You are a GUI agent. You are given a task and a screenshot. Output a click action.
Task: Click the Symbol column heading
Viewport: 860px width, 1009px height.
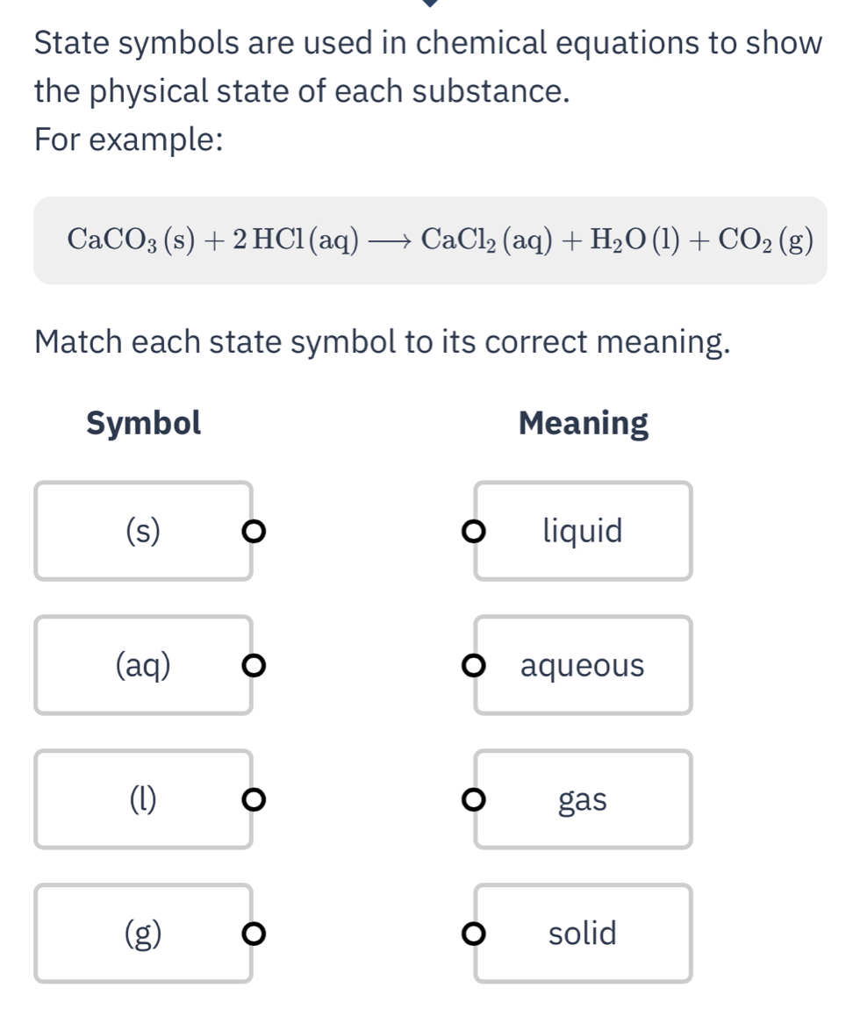coord(143,424)
